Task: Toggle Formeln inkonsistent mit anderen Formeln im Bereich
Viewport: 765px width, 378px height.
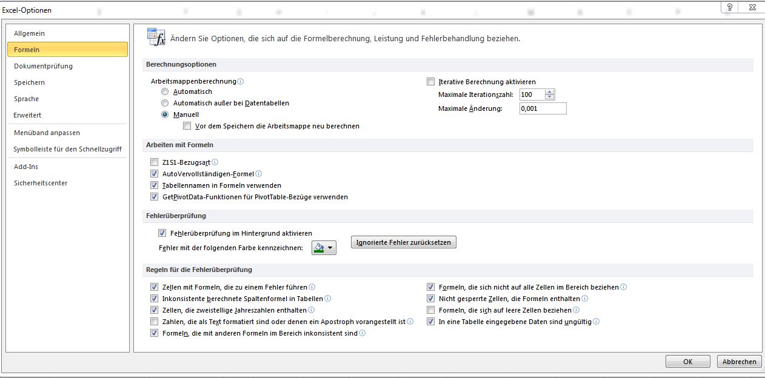Action: click(x=154, y=333)
